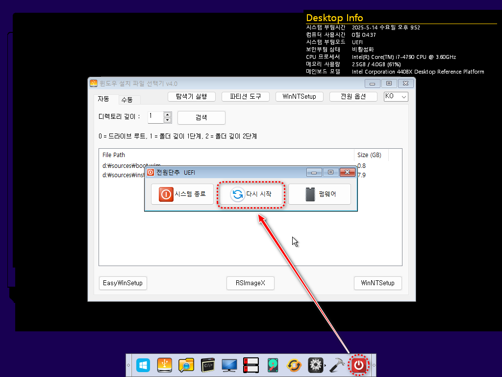Click the 전원단추 dialog title icon
Viewport: 502px width, 377px height.
coord(151,172)
